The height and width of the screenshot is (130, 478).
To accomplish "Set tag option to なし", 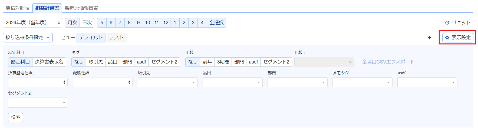I will coord(79,62).
